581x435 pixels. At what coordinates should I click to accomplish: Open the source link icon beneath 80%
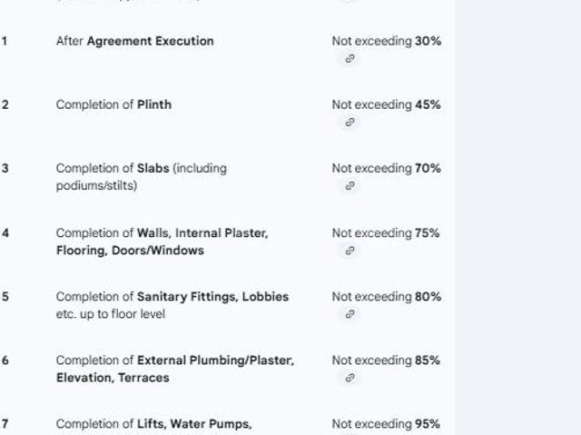coord(350,314)
